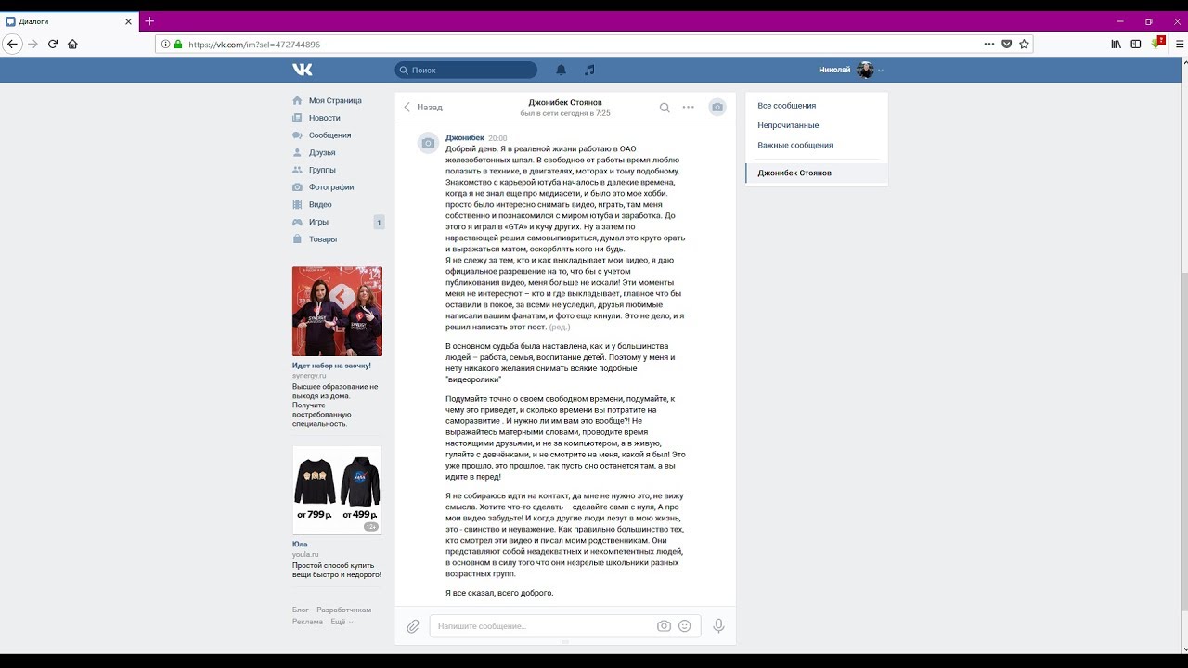1188x668 pixels.
Task: Attach photo via camera icon in message box
Action: point(664,626)
